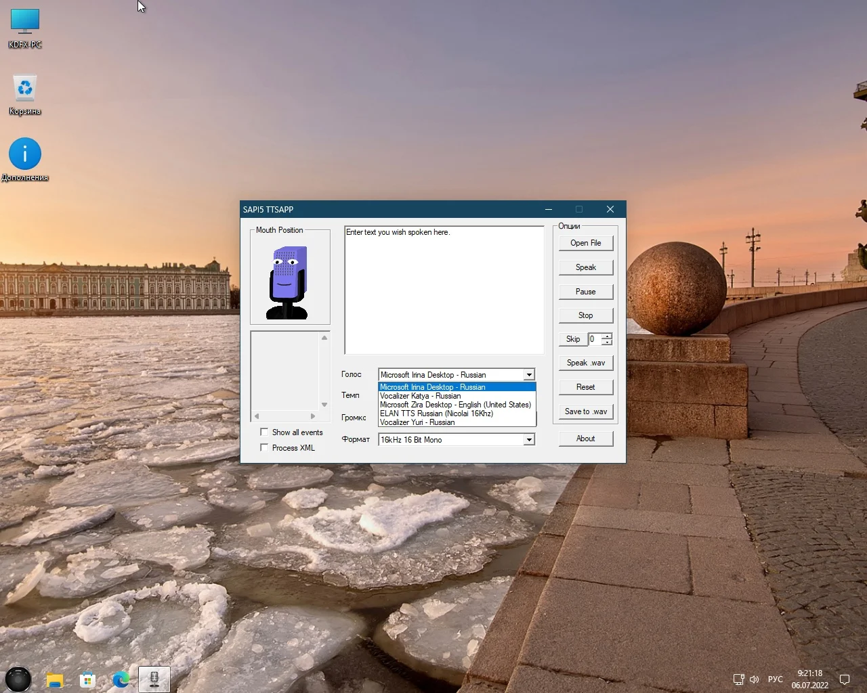The width and height of the screenshot is (867, 693).
Task: Pick ELAN TTS Russian Nicolai voice
Action: [436, 413]
